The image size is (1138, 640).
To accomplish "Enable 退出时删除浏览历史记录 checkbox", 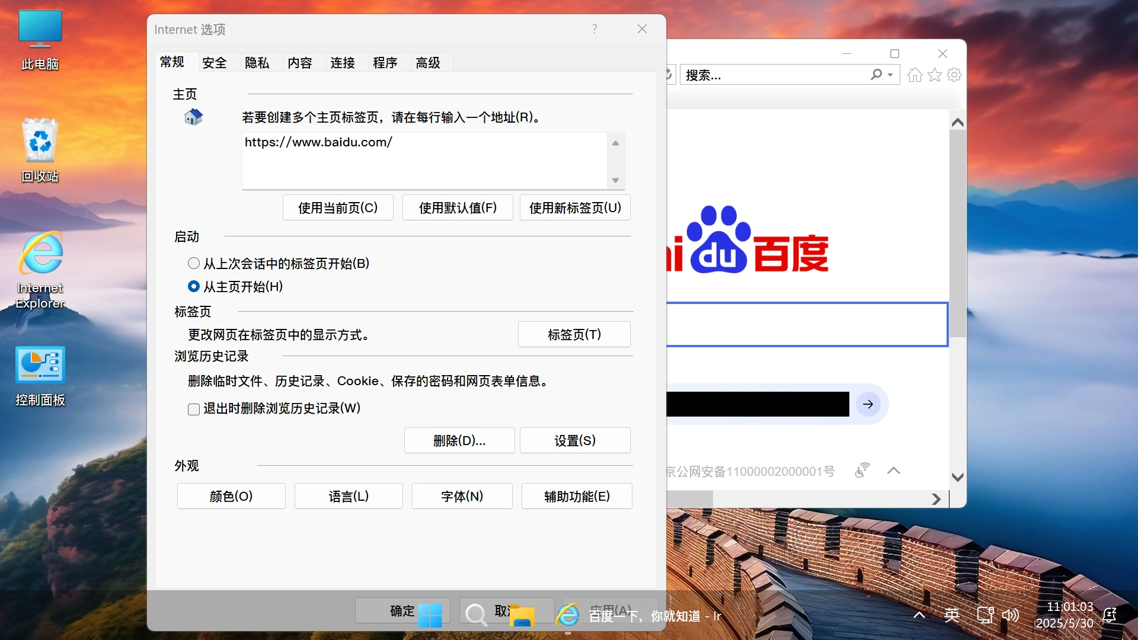I will [193, 409].
